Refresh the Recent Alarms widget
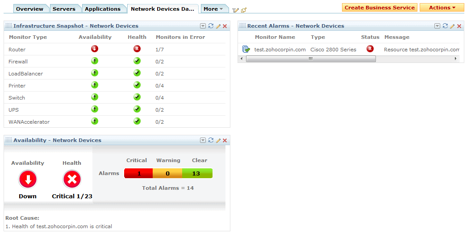Image resolution: width=467 pixels, height=234 pixels. coord(445,26)
